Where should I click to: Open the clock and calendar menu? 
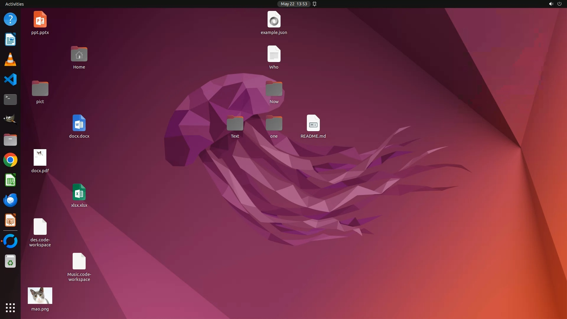[294, 4]
